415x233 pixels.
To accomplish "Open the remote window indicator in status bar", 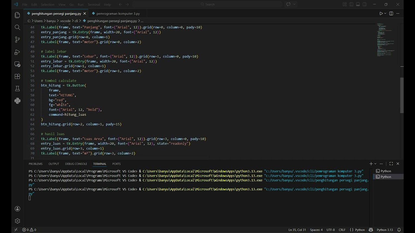I will tap(16, 230).
